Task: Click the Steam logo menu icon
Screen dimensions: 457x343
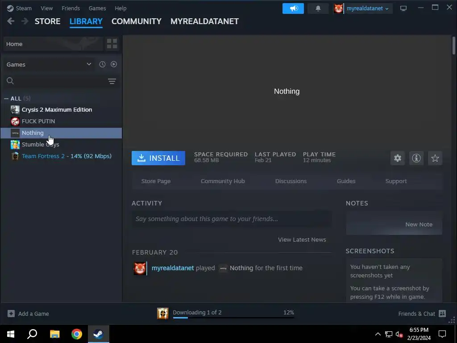Action: [x=10, y=8]
